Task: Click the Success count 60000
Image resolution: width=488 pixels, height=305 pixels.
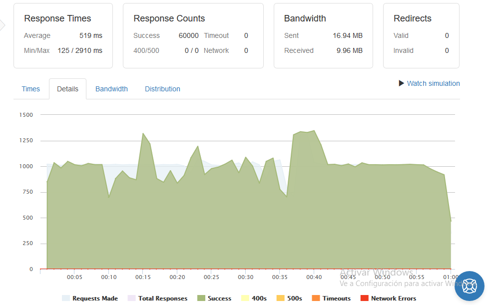Action: coord(189,36)
